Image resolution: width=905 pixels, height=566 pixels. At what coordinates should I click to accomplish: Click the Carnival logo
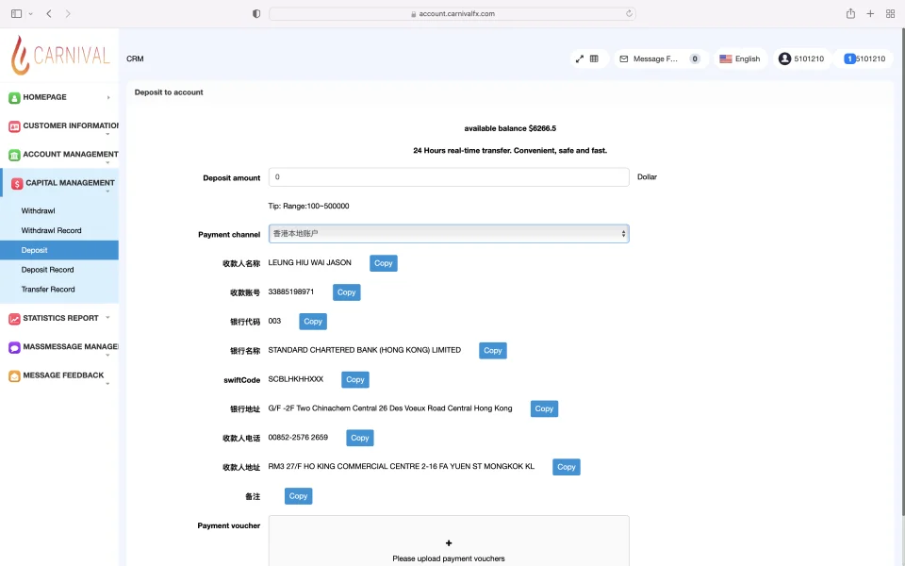point(60,56)
